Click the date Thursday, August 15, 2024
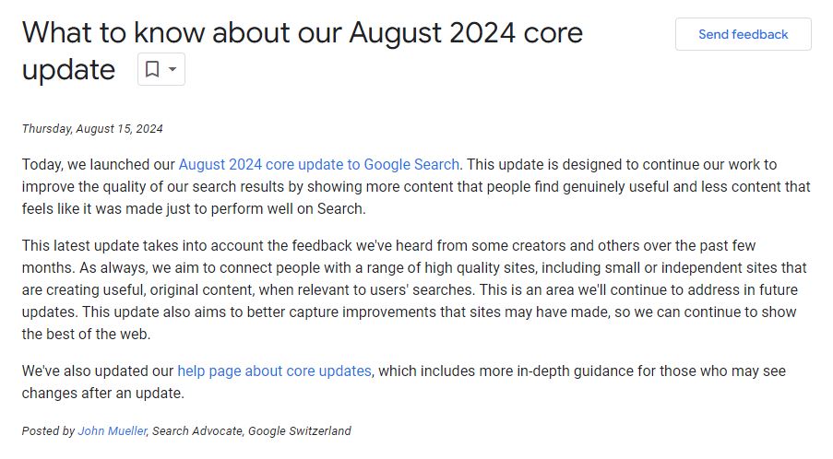Viewport: 833px width, 459px height. pos(92,128)
